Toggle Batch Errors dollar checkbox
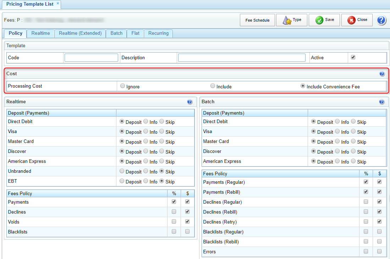This screenshot has height=259, width=390. pos(379,251)
